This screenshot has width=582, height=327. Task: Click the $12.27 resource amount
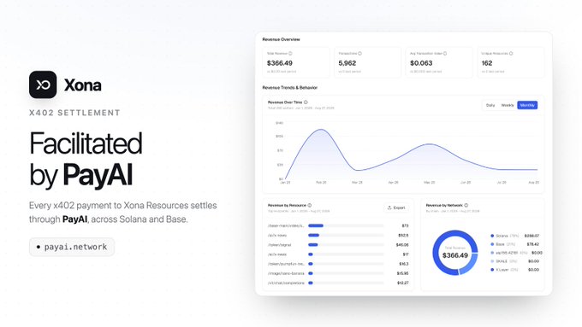pyautogui.click(x=403, y=283)
